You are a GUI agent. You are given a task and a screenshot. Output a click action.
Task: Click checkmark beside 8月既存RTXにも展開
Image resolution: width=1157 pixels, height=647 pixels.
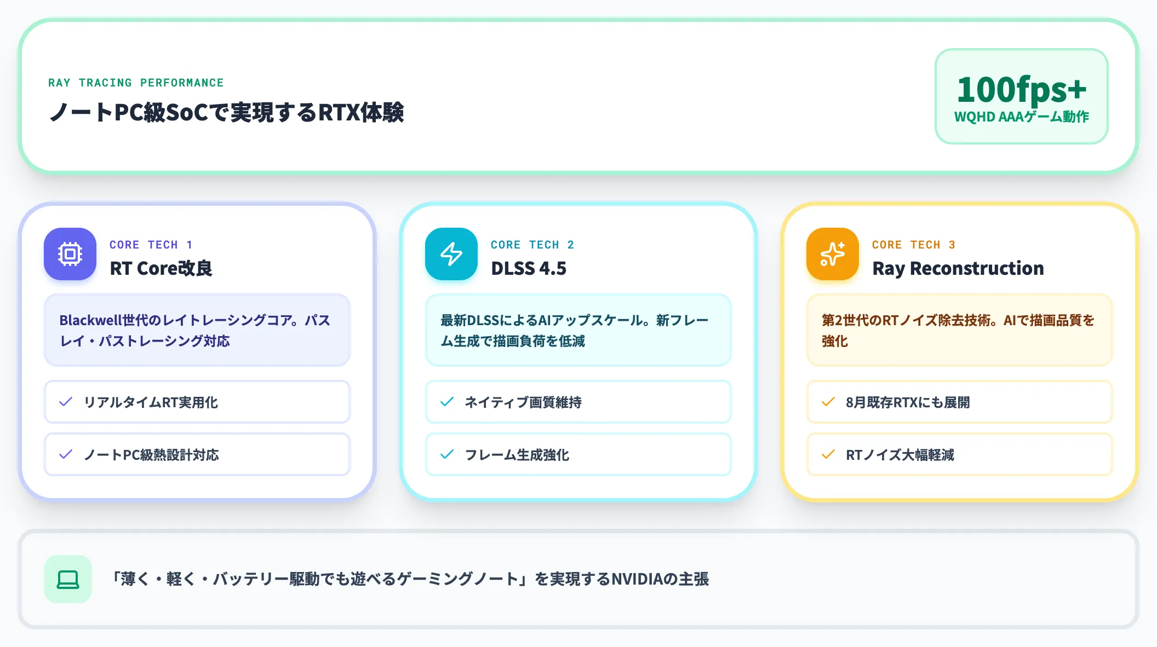click(x=828, y=402)
